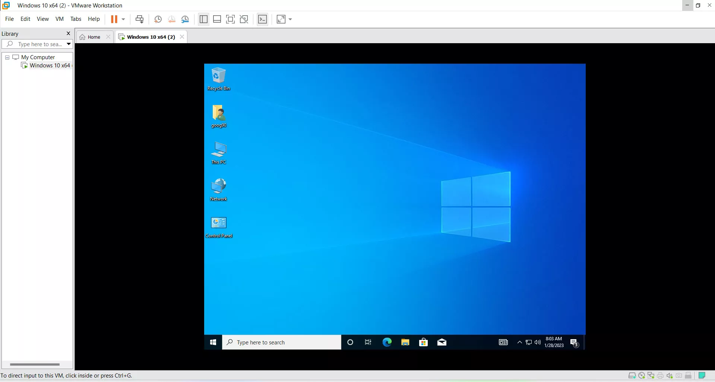Click the USB device status icon
715x382 pixels.
[x=688, y=375]
